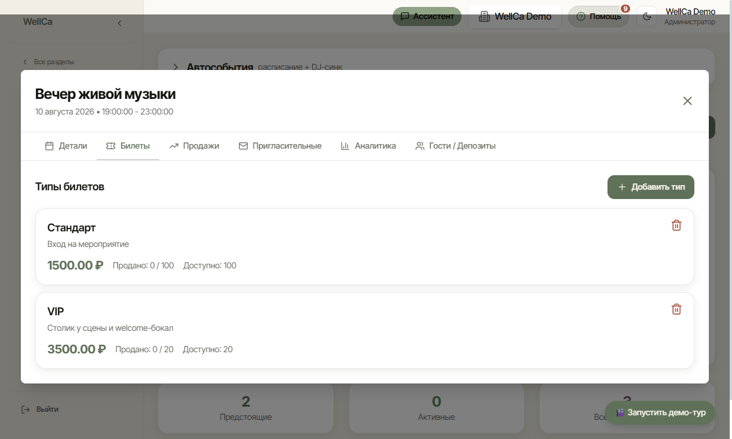Open the WellCa Demo Администратор profile
This screenshot has width=732, height=439.
[690, 16]
